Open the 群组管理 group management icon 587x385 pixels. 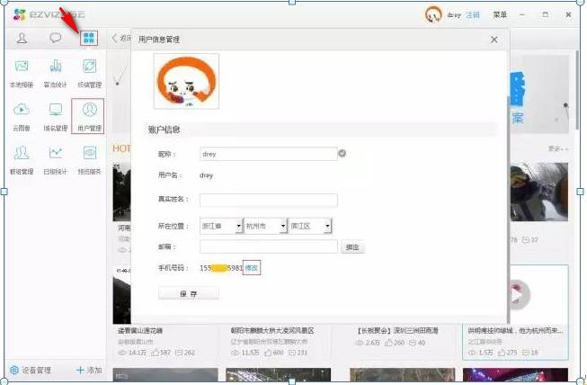pos(22,155)
